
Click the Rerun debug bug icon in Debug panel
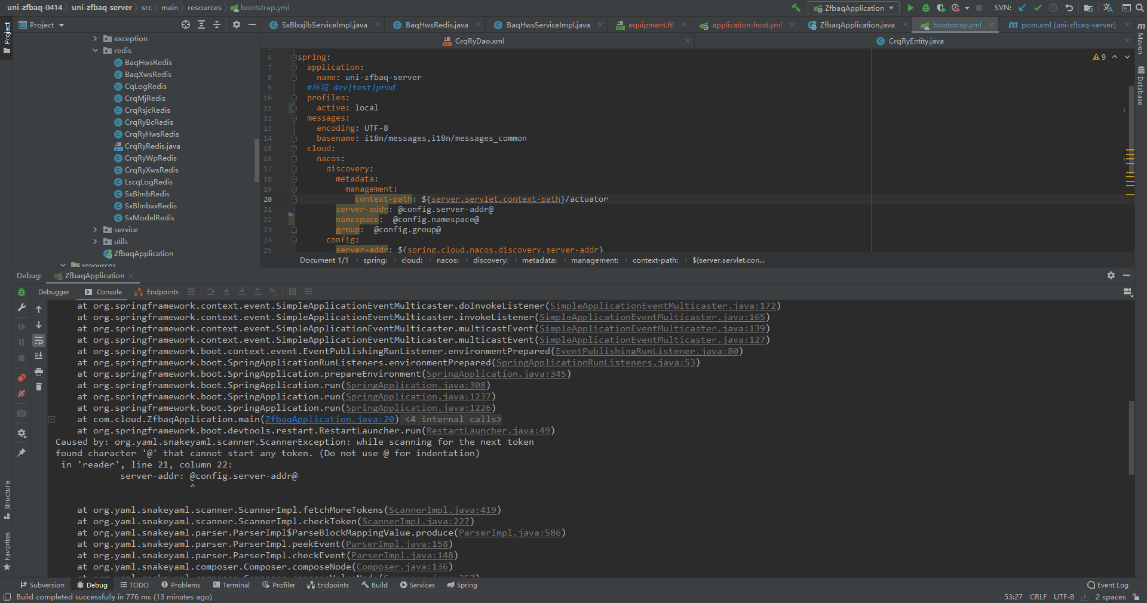click(x=22, y=292)
